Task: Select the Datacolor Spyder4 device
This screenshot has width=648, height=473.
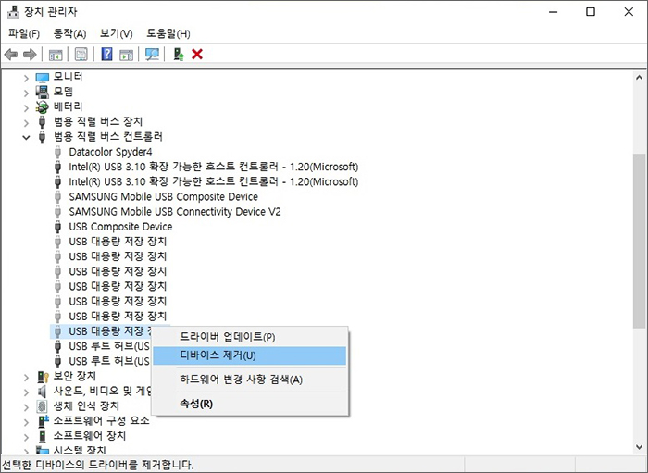Action: pyautogui.click(x=109, y=152)
